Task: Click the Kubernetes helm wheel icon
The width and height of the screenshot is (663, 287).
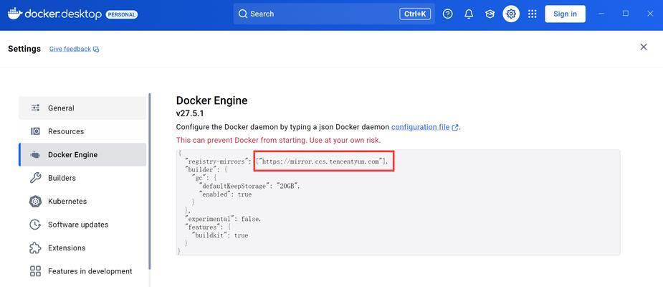Action: 36,201
